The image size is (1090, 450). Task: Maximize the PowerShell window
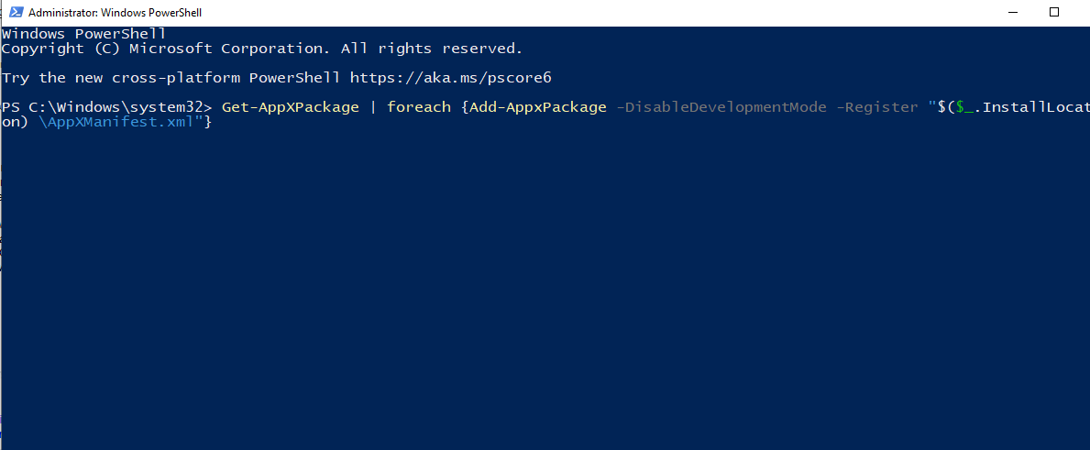coord(1054,13)
